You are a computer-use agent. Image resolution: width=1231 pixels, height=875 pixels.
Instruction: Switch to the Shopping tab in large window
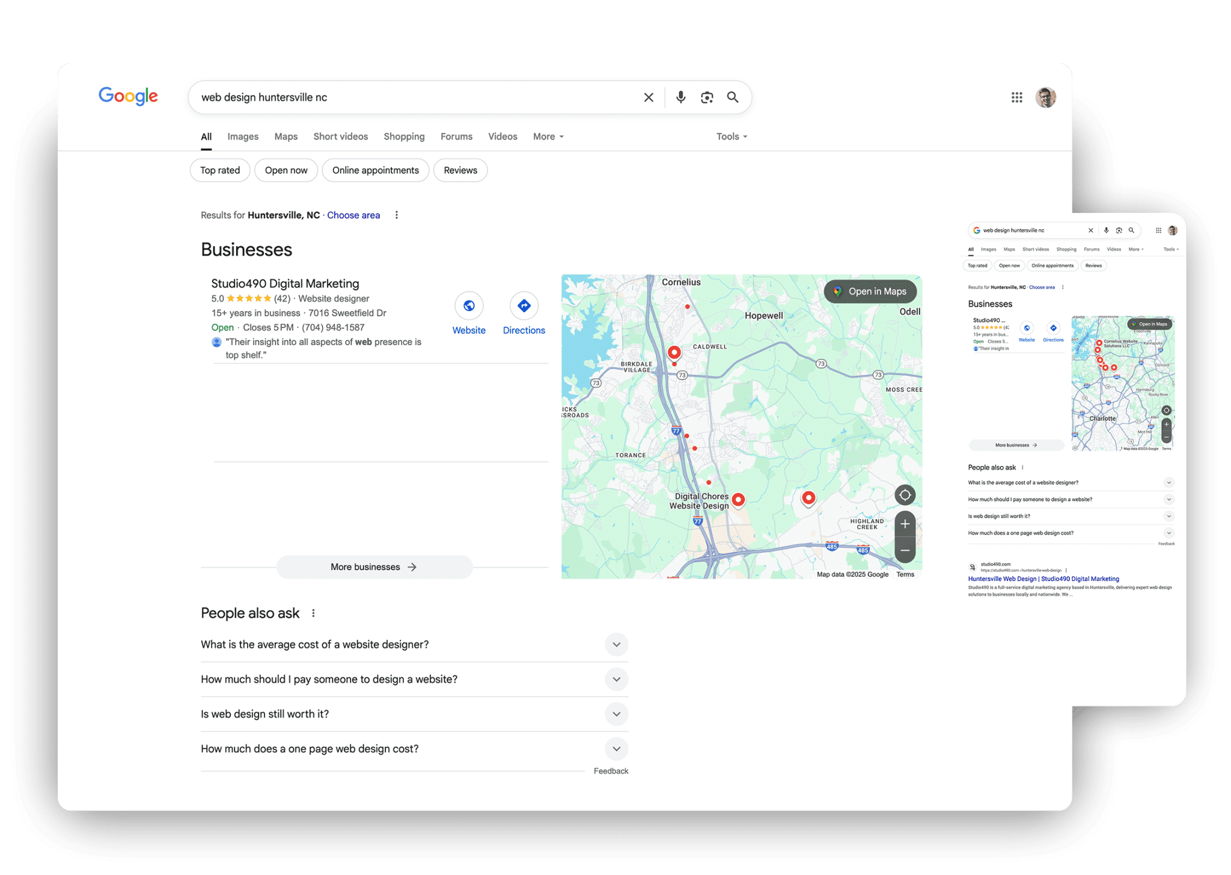pos(404,137)
